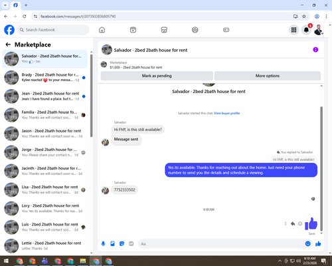332x266 pixels.
Task: Click the unread blue dot on Brady's conversation
Action: [x=84, y=78]
